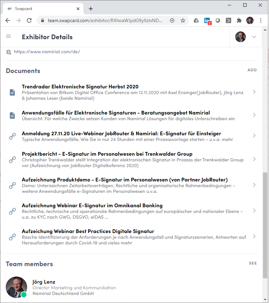Image resolution: width=269 pixels, height=303 pixels.
Task: Click ADD in Documents section
Action: [x=252, y=70]
